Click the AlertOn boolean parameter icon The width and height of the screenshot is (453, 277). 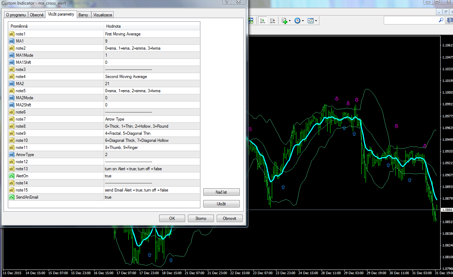[x=11, y=176]
